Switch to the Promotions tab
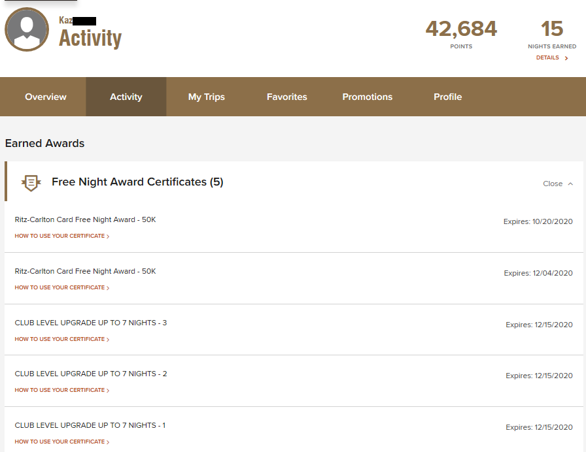 [368, 97]
